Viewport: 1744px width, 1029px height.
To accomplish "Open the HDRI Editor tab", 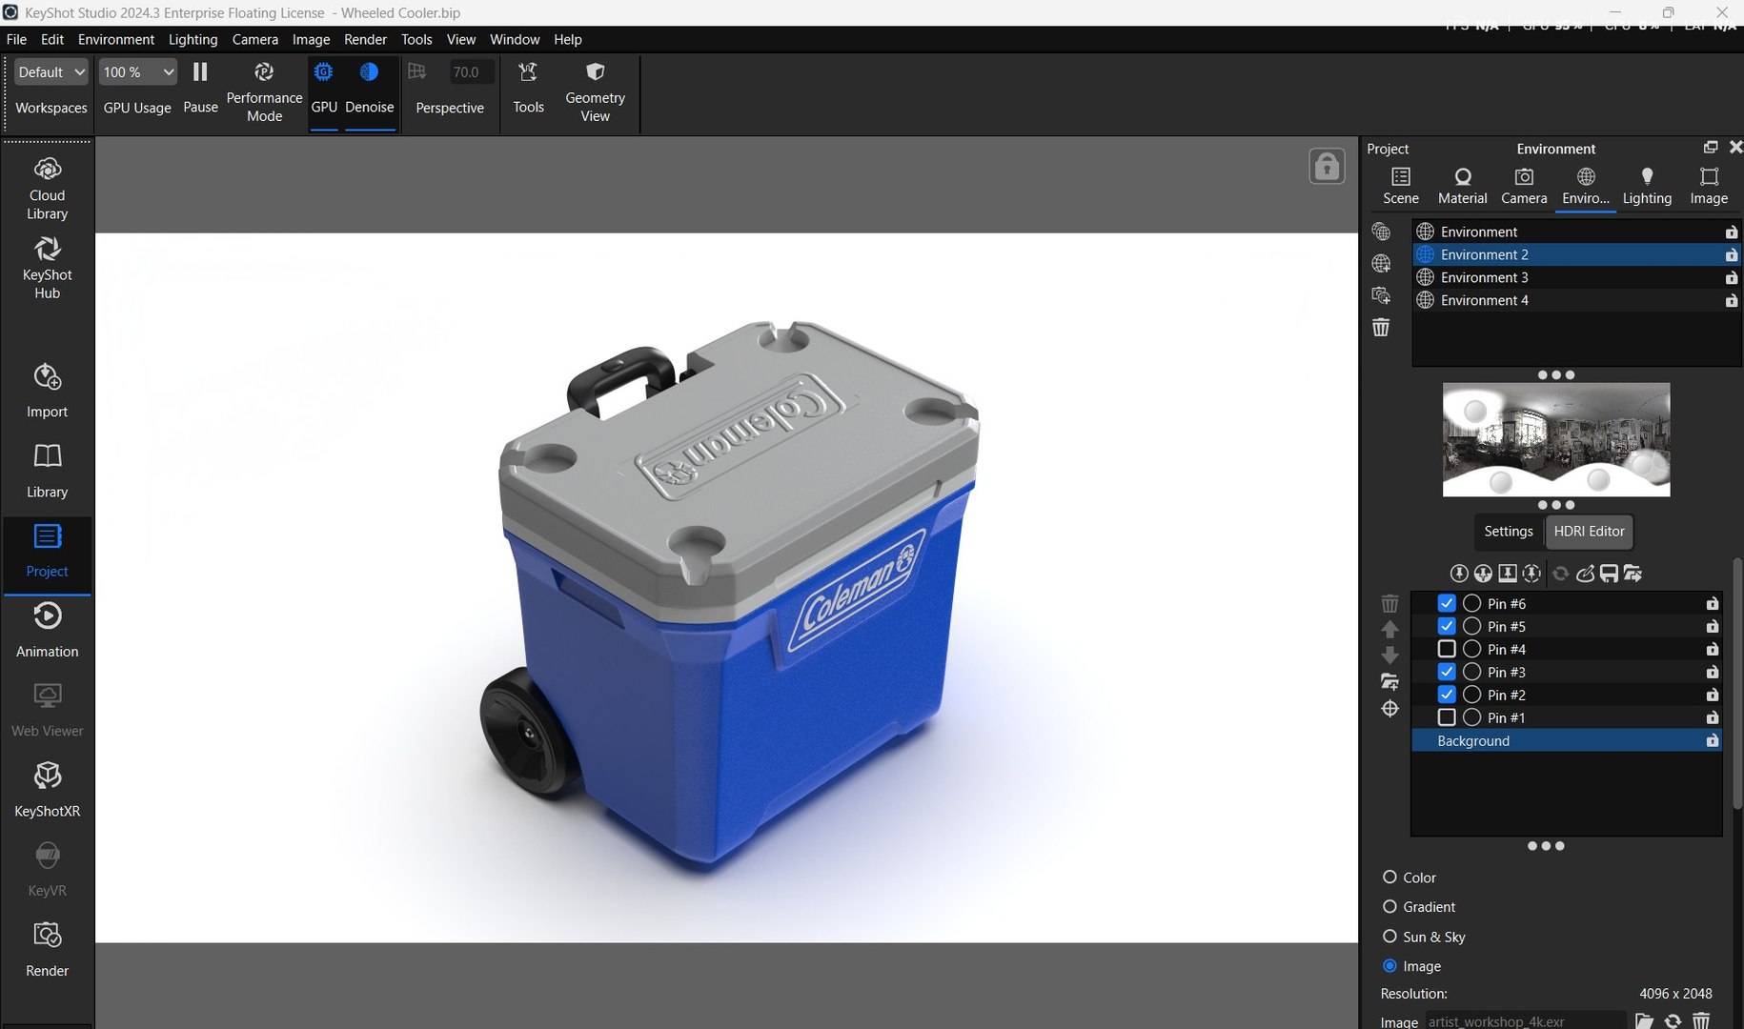I will [x=1589, y=532].
